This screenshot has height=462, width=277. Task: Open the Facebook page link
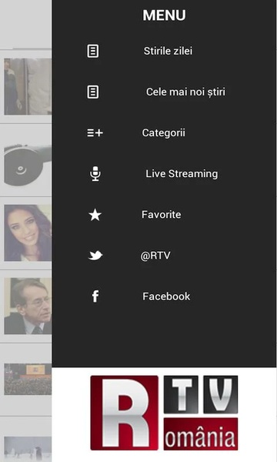point(166,296)
